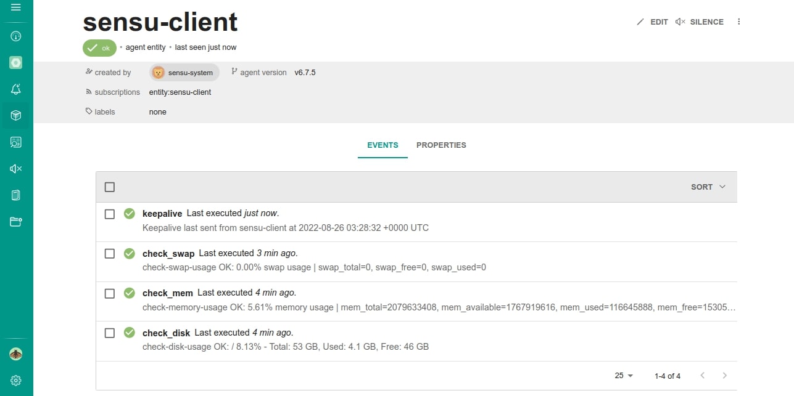Viewport: 794px width, 396px height.
Task: Open the keepalive event link
Action: click(162, 214)
